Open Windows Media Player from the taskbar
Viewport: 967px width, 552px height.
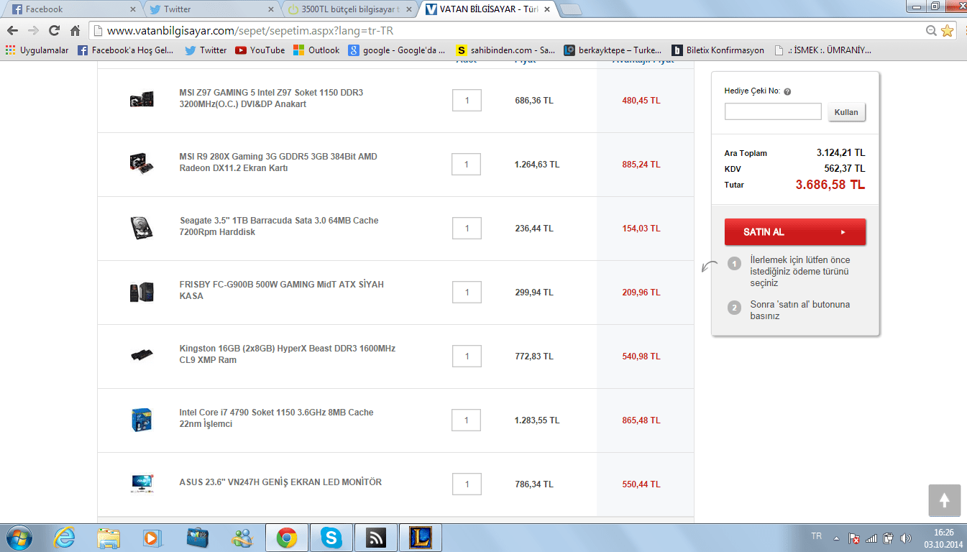click(152, 538)
